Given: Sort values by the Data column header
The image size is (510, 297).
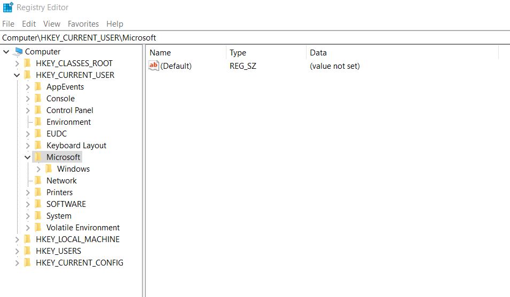Looking at the screenshot, I should click(402, 53).
